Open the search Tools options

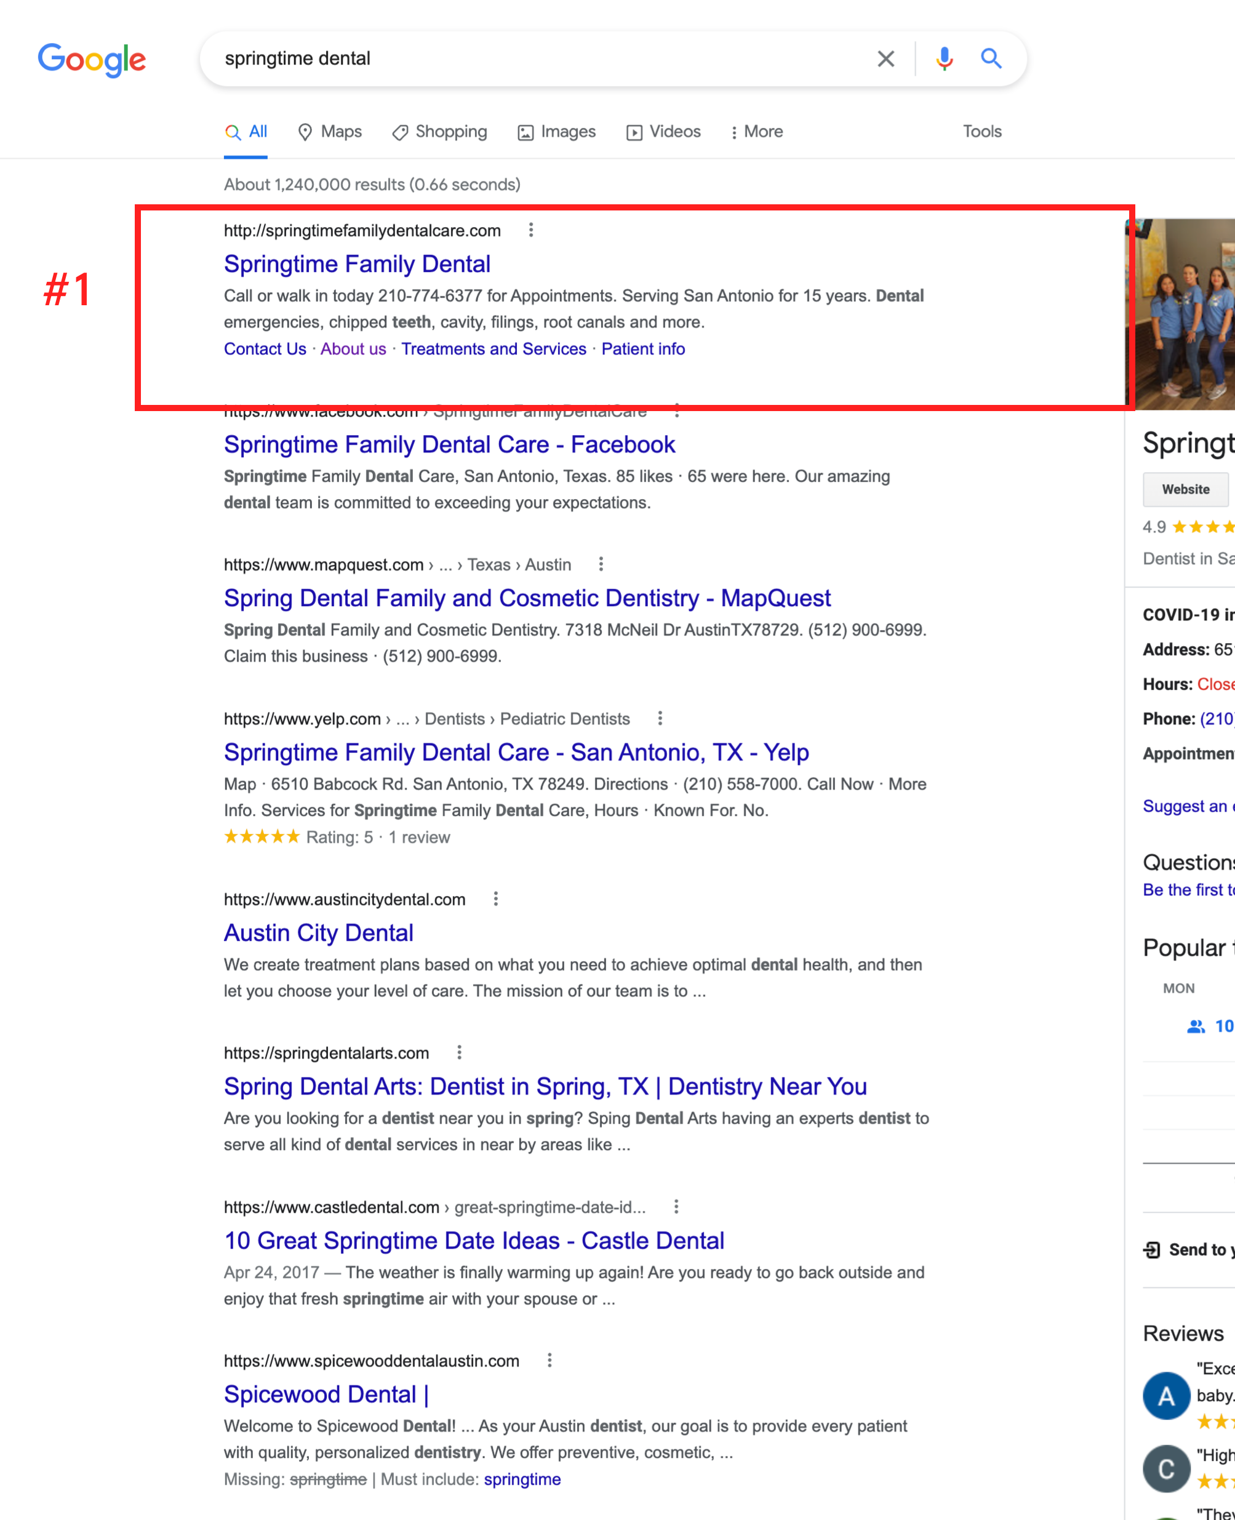tap(981, 132)
